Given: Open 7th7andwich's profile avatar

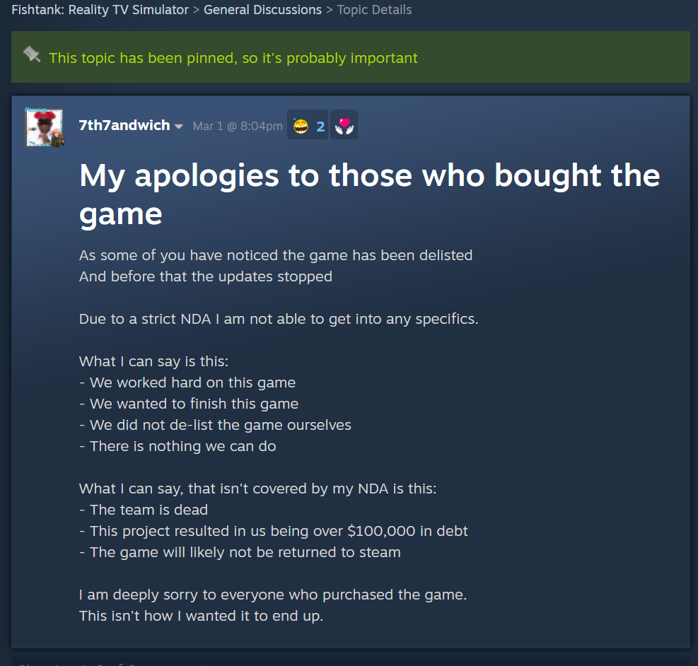Looking at the screenshot, I should 44,128.
